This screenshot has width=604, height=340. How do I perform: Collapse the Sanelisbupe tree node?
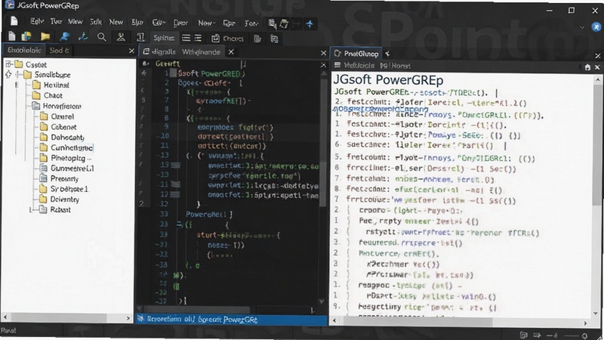17,75
